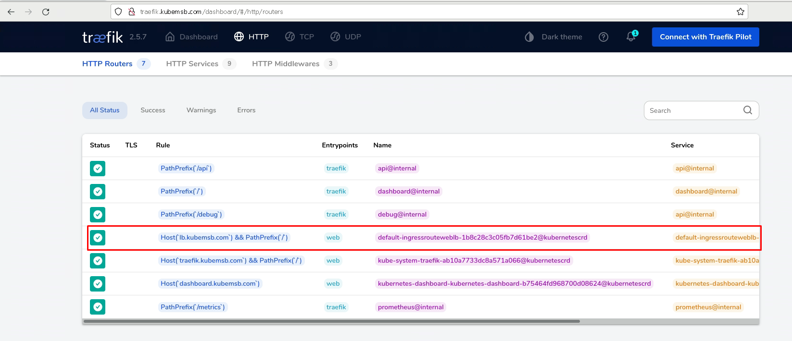The width and height of the screenshot is (792, 341).
Task: Click success status icon for api@internal row
Action: click(98, 169)
